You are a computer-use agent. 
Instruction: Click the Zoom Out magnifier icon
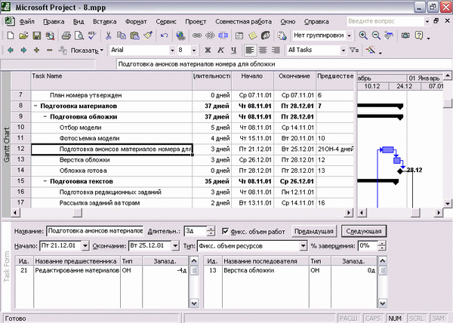(x=376, y=35)
